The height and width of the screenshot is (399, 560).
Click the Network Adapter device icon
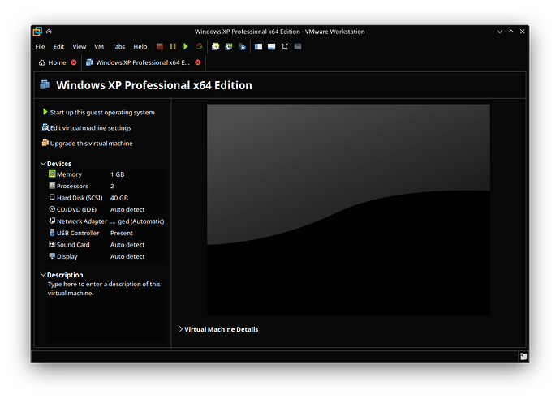pos(52,221)
